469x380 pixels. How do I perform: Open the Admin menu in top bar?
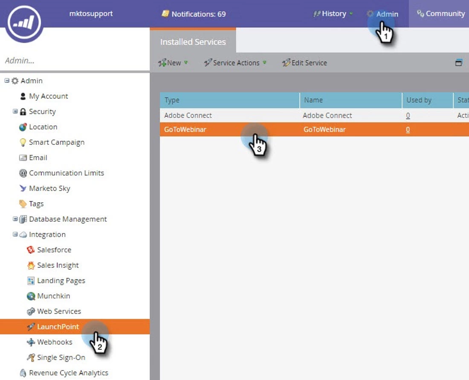[387, 14]
